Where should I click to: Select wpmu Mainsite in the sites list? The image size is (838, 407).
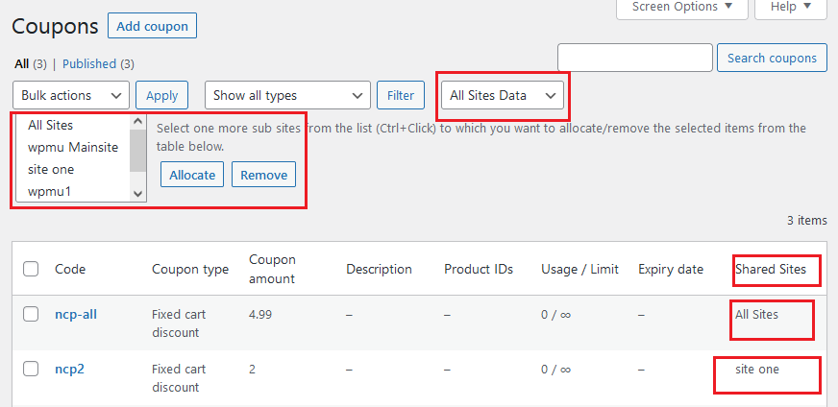pyautogui.click(x=72, y=147)
